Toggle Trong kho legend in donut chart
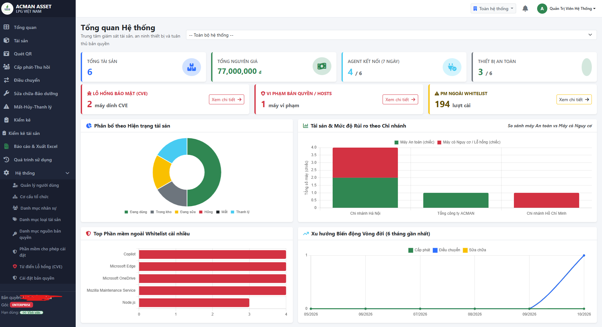 pos(161,212)
